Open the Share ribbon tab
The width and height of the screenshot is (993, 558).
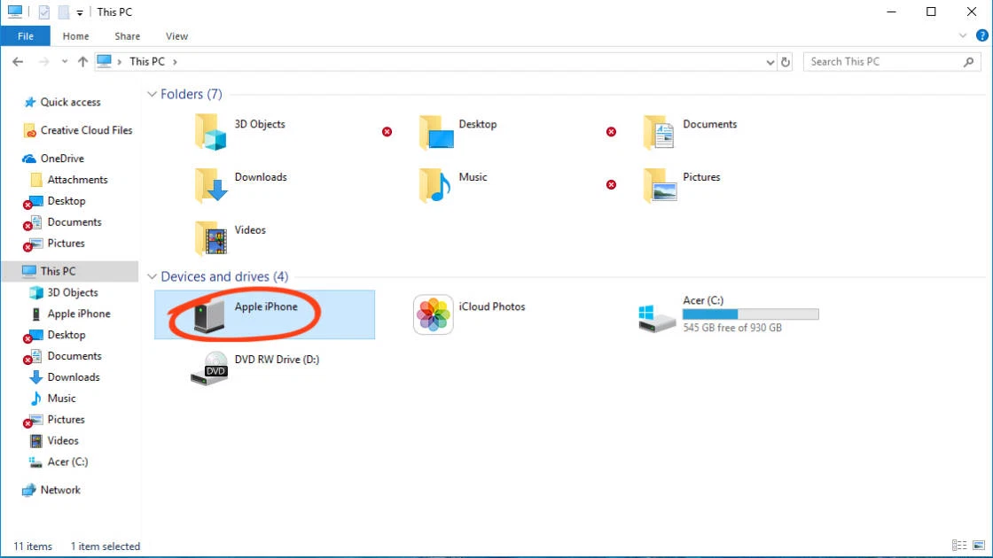127,35
